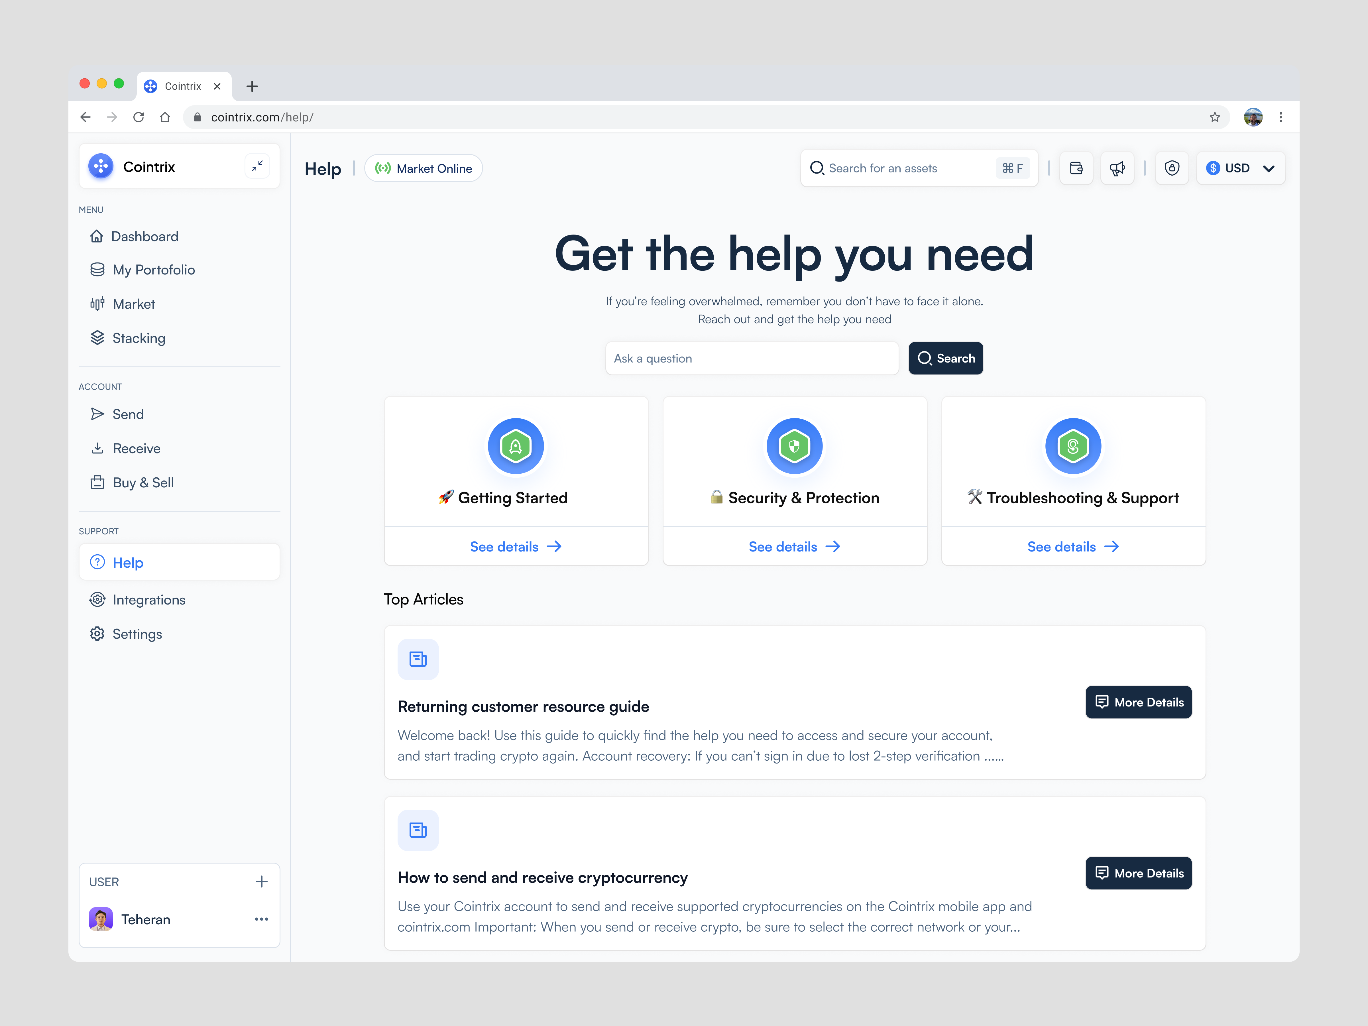Expand options next to user Teheran
1368x1026 pixels.
pos(262,919)
